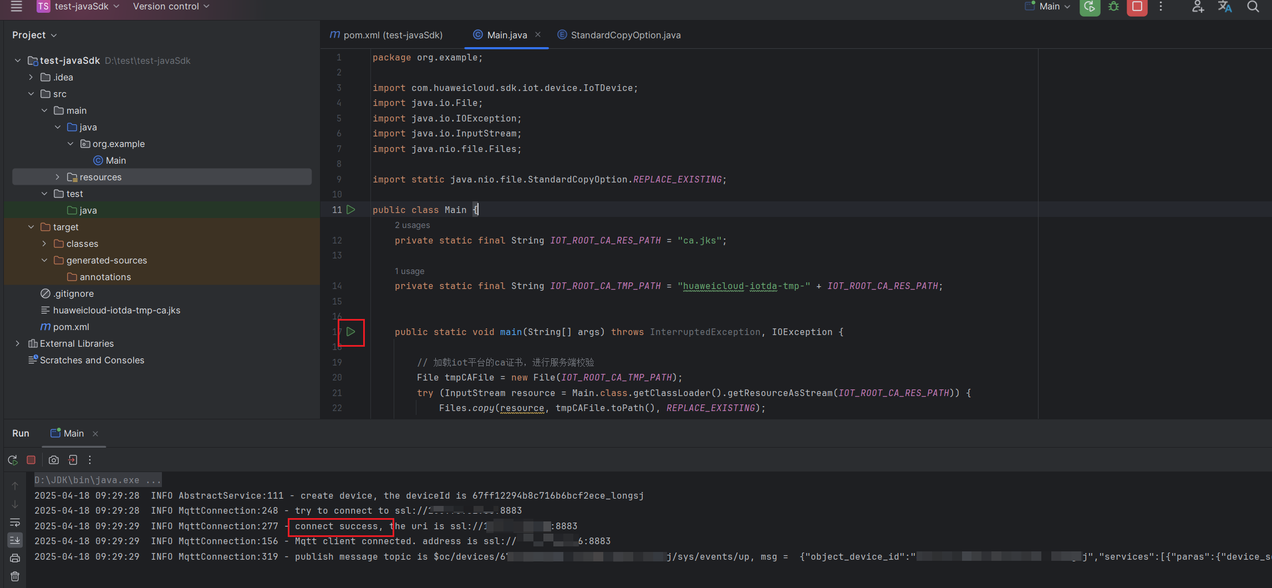The image size is (1272, 588).
Task: Click the Code With Me add-user icon
Action: [1198, 7]
